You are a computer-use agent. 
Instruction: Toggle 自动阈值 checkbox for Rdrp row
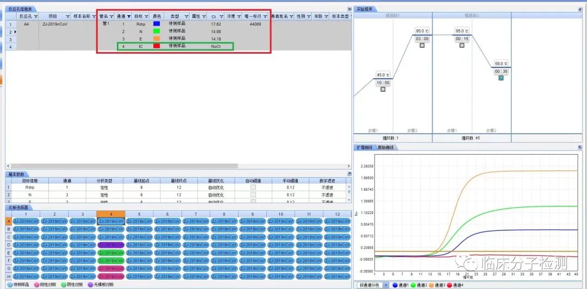pyautogui.click(x=253, y=187)
